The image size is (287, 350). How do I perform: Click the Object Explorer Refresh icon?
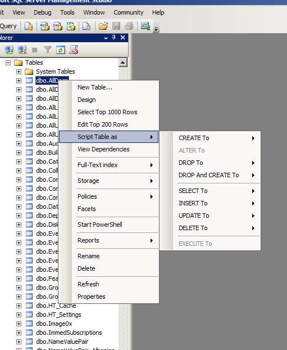click(x=61, y=50)
